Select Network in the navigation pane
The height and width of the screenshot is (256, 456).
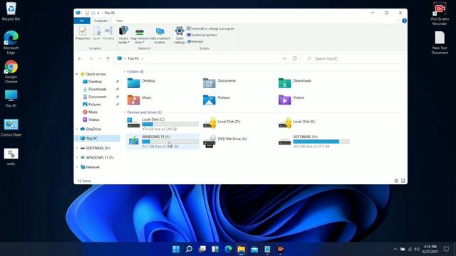[93, 167]
